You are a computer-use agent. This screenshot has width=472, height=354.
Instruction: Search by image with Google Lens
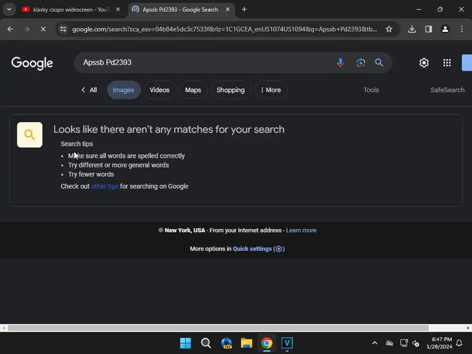360,63
